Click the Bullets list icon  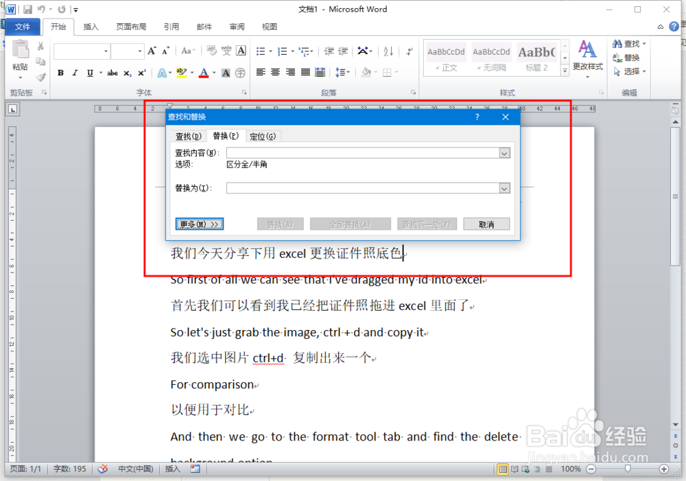(261, 51)
